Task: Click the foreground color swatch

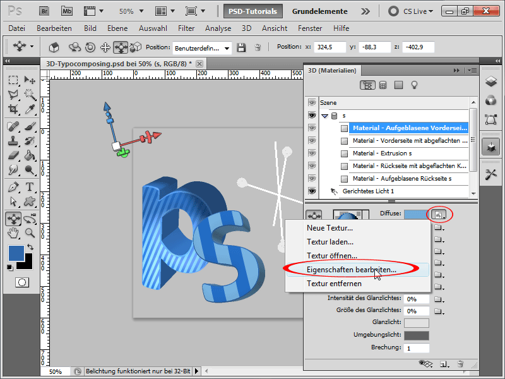Action: point(16,253)
